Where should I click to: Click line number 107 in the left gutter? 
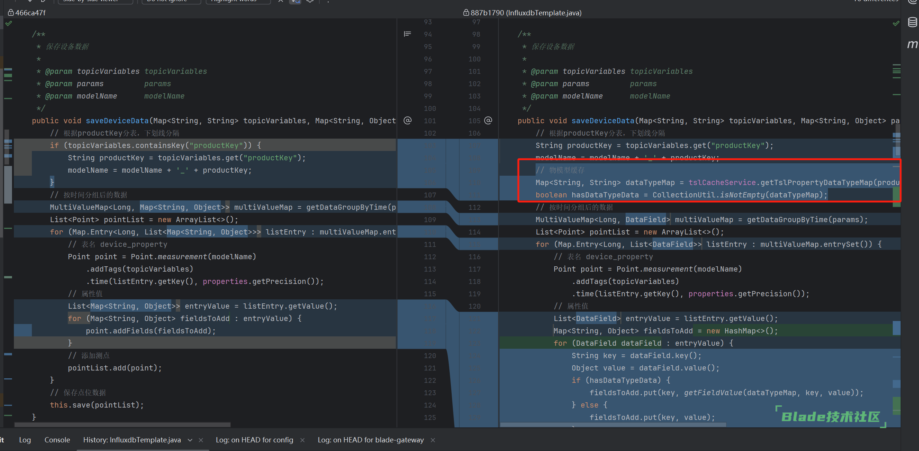tap(430, 195)
